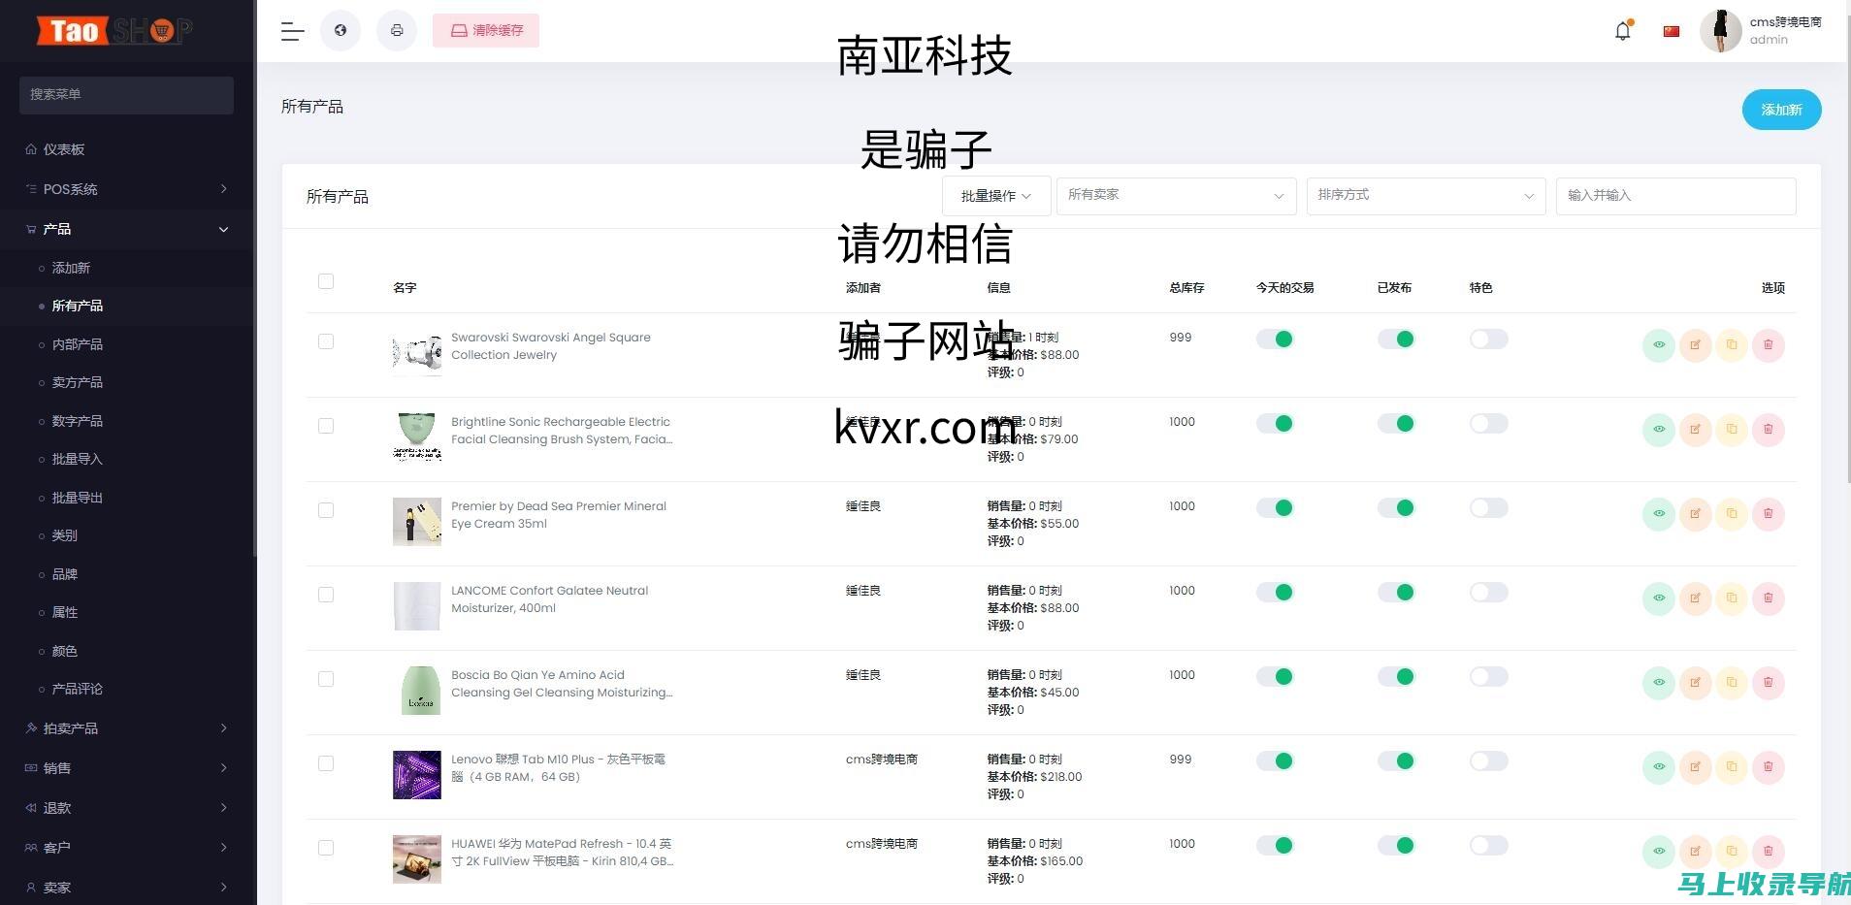
Task: Click the 添加新 add new button
Action: [1781, 110]
